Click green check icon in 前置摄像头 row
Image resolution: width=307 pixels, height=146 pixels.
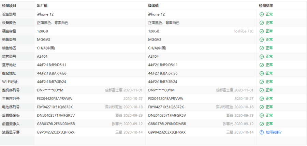click(x=262, y=124)
